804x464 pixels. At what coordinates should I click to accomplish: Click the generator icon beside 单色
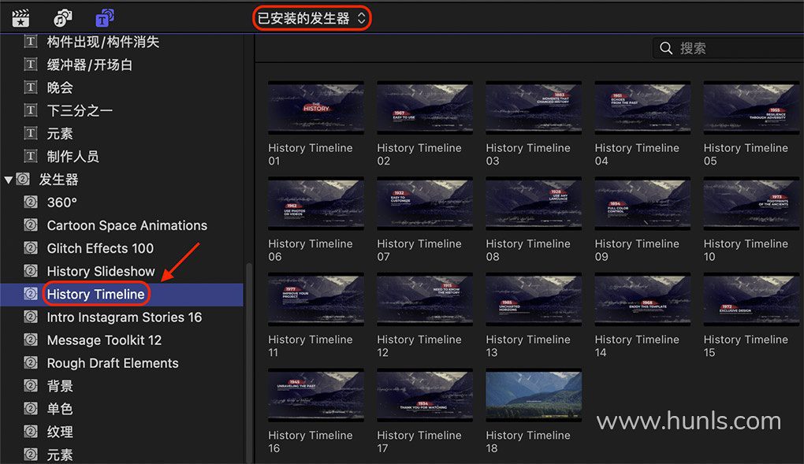31,409
